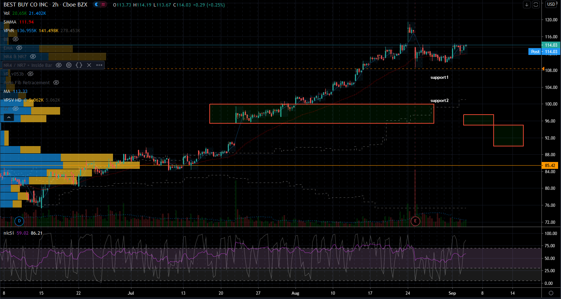This screenshot has height=299, width=561.
Task: Open more options for NR4 / NR7 + Inside Bar
Action: coord(99,65)
